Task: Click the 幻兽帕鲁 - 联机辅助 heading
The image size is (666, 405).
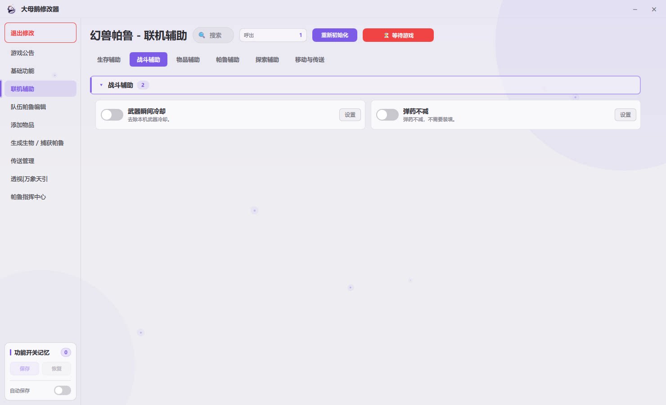Action: [139, 36]
